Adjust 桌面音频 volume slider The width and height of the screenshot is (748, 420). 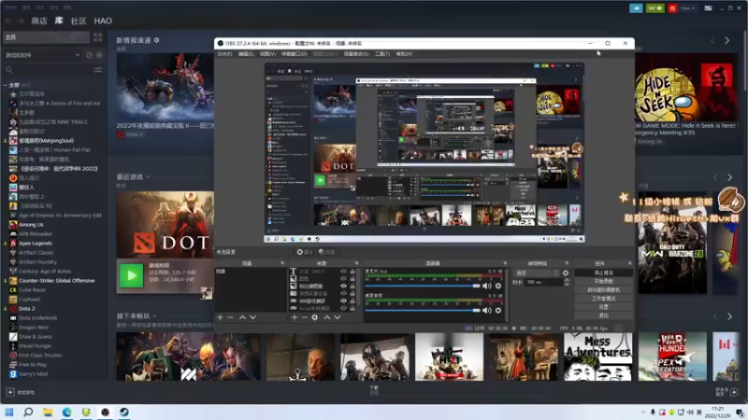[x=423, y=311]
